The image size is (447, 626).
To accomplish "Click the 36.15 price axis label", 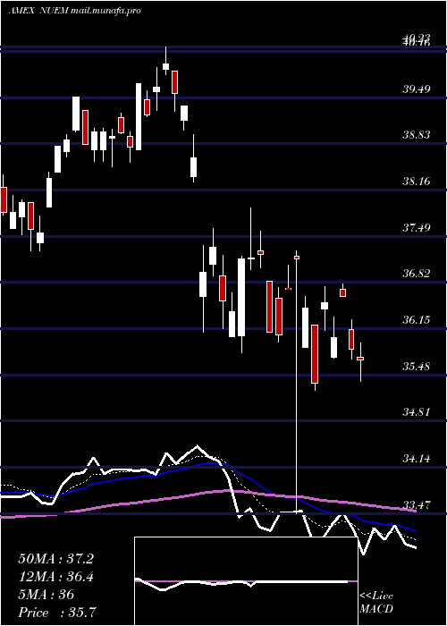I will (417, 320).
